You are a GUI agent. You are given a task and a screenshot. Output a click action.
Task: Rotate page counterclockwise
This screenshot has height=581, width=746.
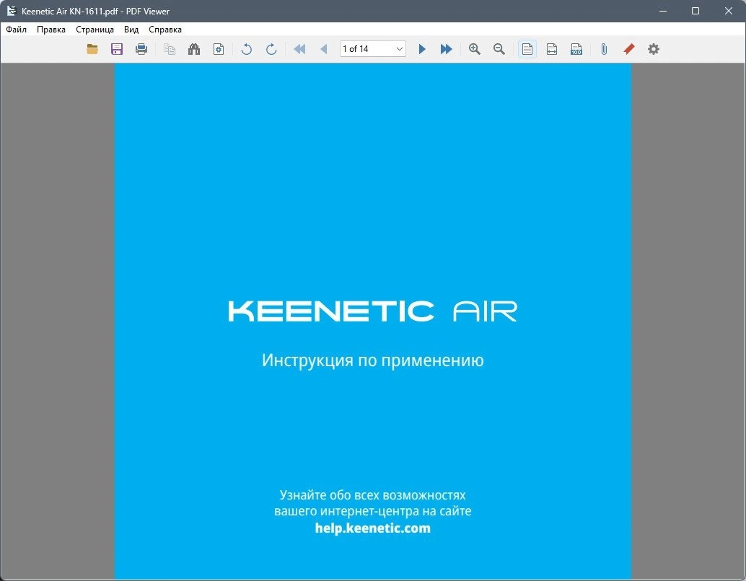tap(247, 49)
